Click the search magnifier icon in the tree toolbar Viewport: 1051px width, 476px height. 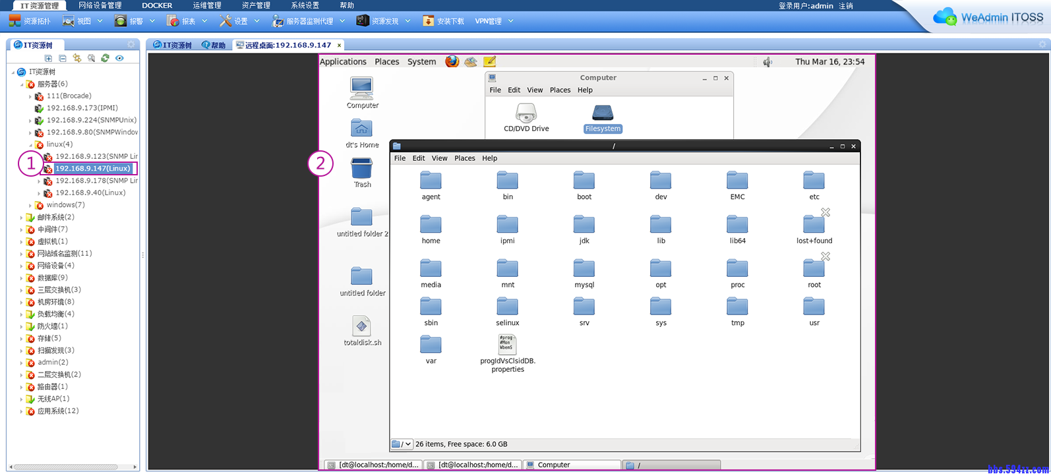(x=91, y=59)
